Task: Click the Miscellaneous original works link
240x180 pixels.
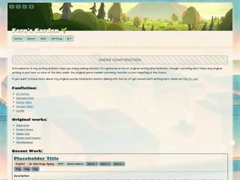Action: [24, 142]
